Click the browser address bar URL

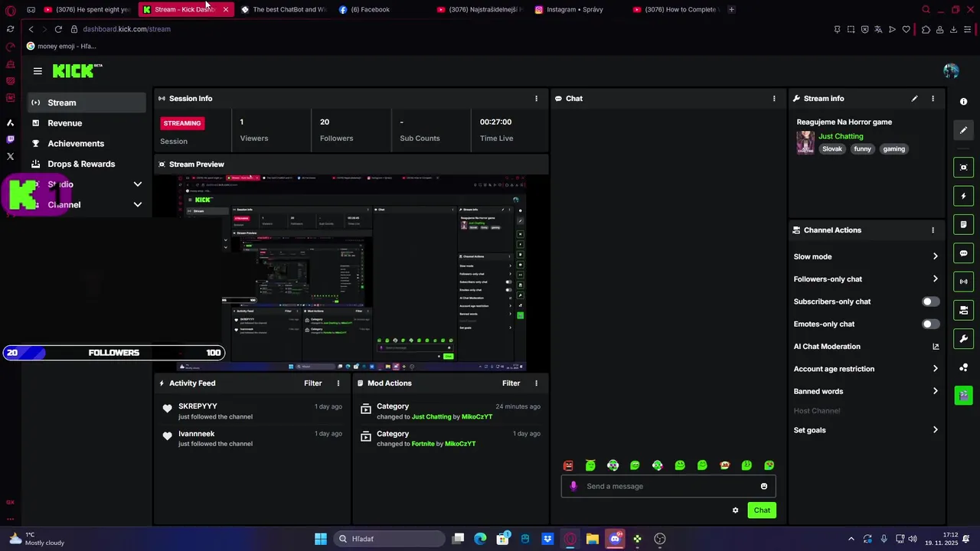coord(126,29)
